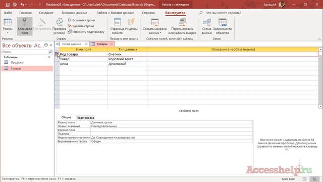Switch to Общие field properties tab
The width and height of the screenshot is (323, 182).
(66, 117)
